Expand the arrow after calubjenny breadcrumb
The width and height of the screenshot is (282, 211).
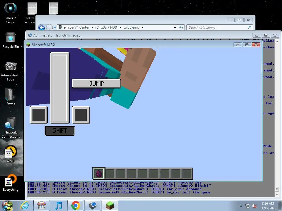tap(142, 27)
